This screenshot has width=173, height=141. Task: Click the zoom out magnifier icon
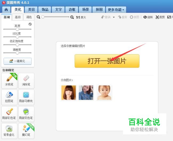tap(38, 17)
